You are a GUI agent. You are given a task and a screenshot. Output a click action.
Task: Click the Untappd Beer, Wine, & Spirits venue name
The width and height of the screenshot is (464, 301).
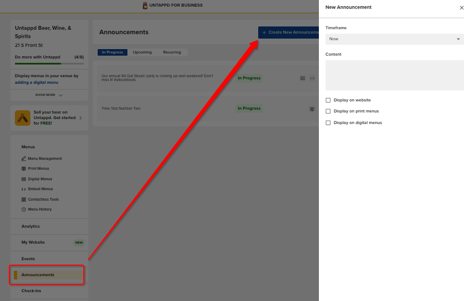pos(43,32)
